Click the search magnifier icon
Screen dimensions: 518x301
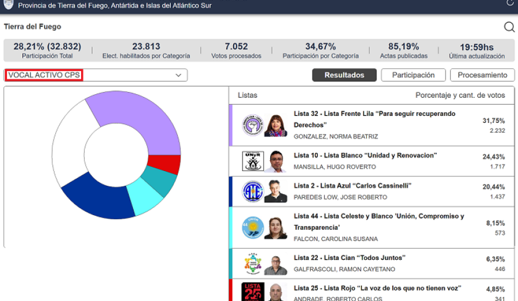pos(509,27)
